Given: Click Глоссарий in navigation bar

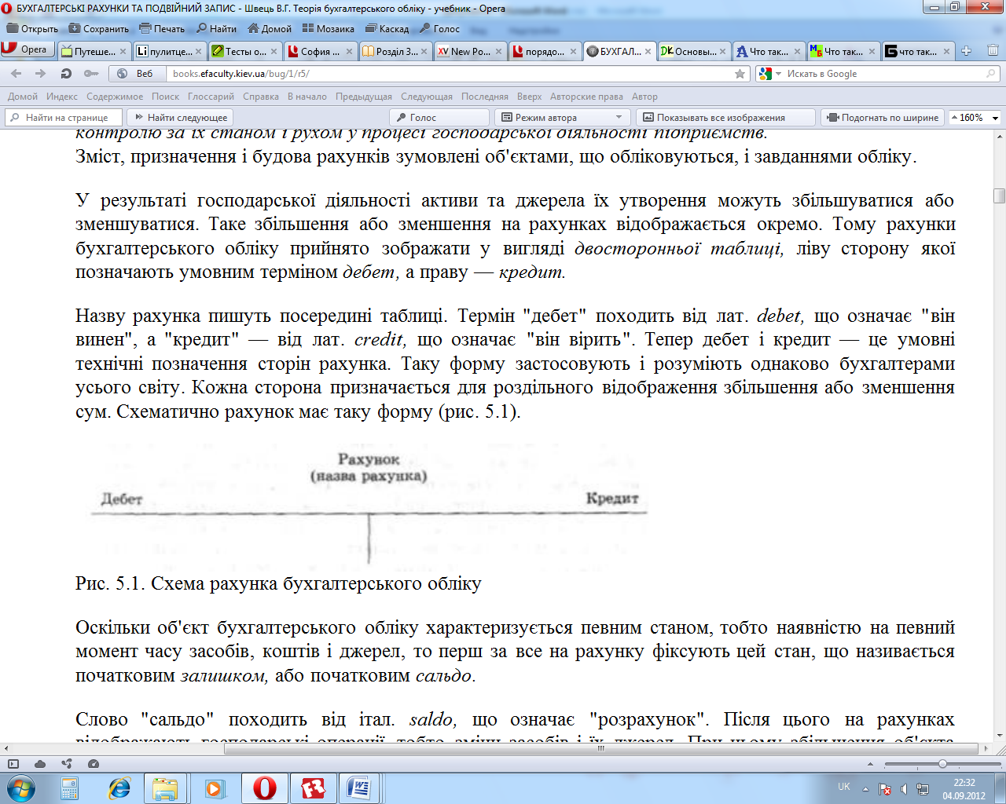Looking at the screenshot, I should (211, 97).
